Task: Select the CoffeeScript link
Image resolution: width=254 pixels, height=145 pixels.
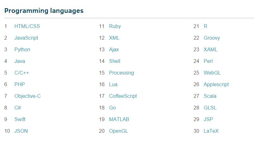Action: point(123,96)
